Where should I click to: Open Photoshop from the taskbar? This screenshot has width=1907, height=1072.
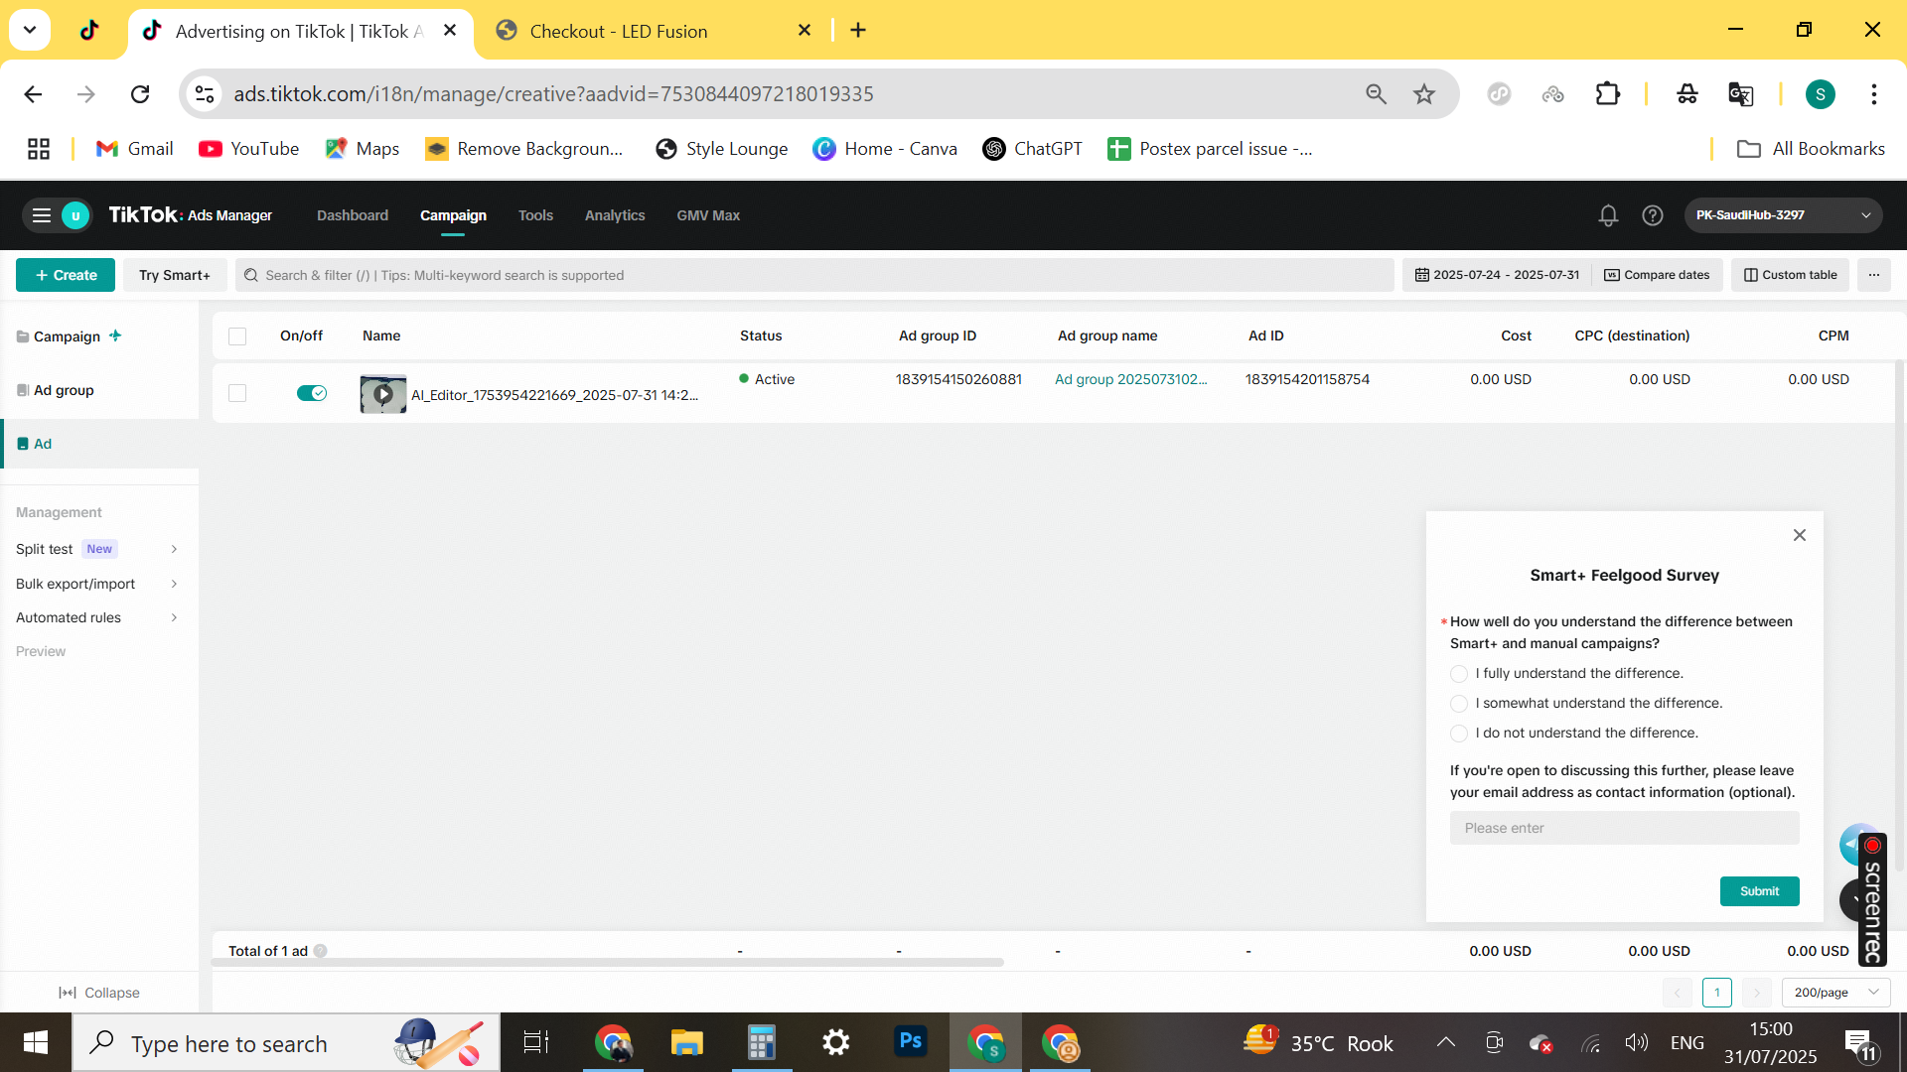coord(910,1042)
